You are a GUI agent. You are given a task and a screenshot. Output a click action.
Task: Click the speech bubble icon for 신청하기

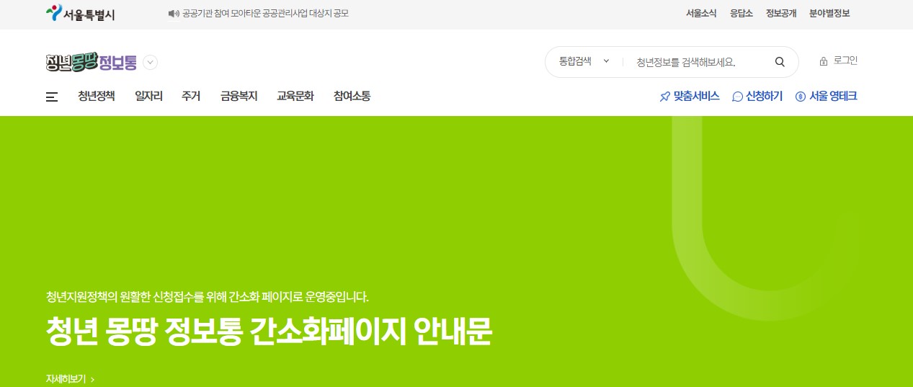point(737,97)
